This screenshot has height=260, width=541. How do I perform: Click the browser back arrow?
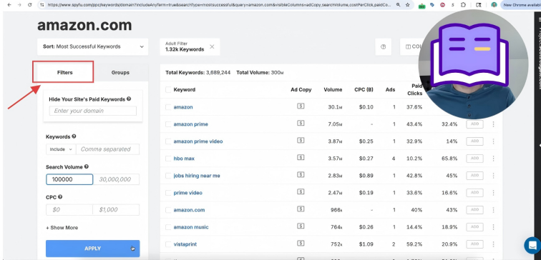point(9,5)
